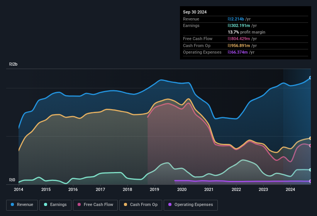Click the Sep 30 2024 tooltip date
This screenshot has height=216, width=317.
(195, 12)
